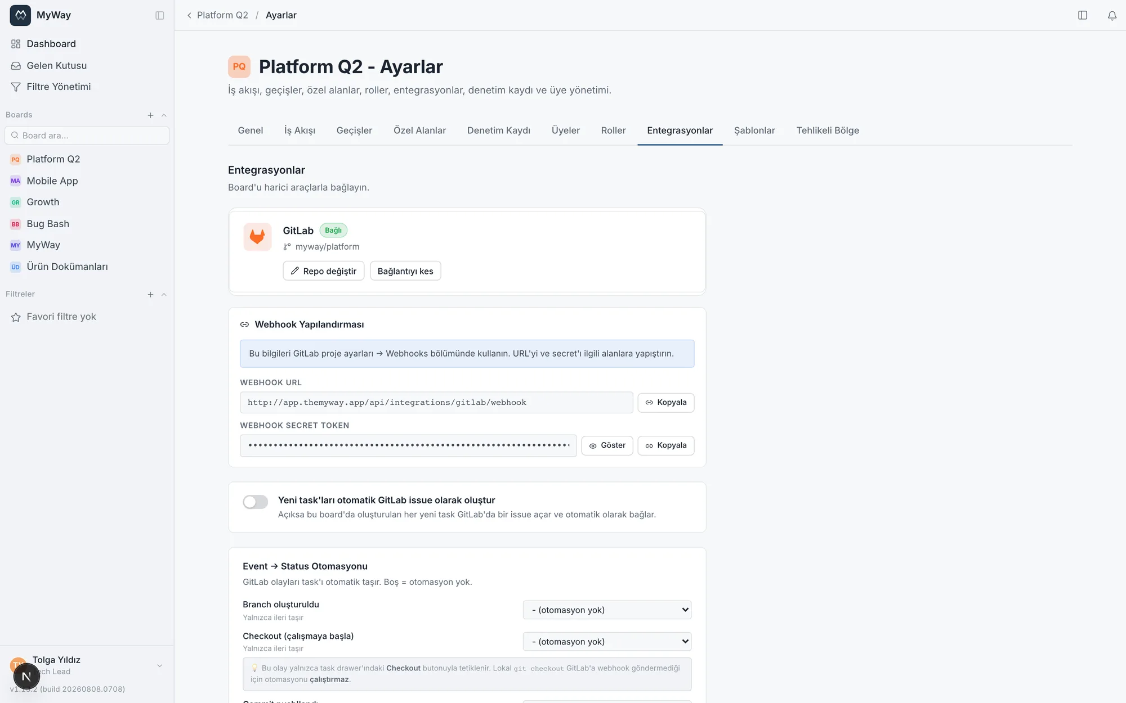Go to the Denetim Kaydı tab

point(499,130)
